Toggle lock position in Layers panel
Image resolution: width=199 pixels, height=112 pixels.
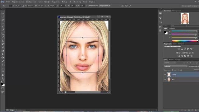(178, 70)
